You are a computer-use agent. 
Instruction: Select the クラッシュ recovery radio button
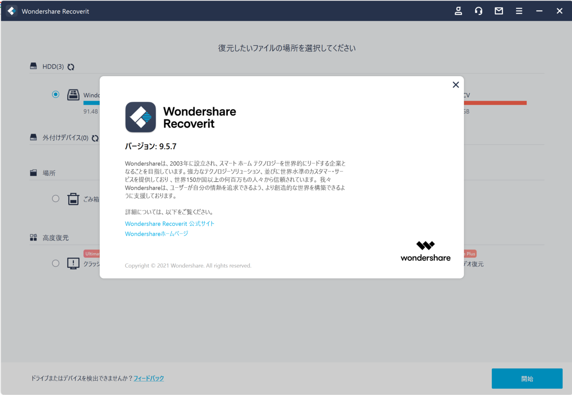(56, 263)
